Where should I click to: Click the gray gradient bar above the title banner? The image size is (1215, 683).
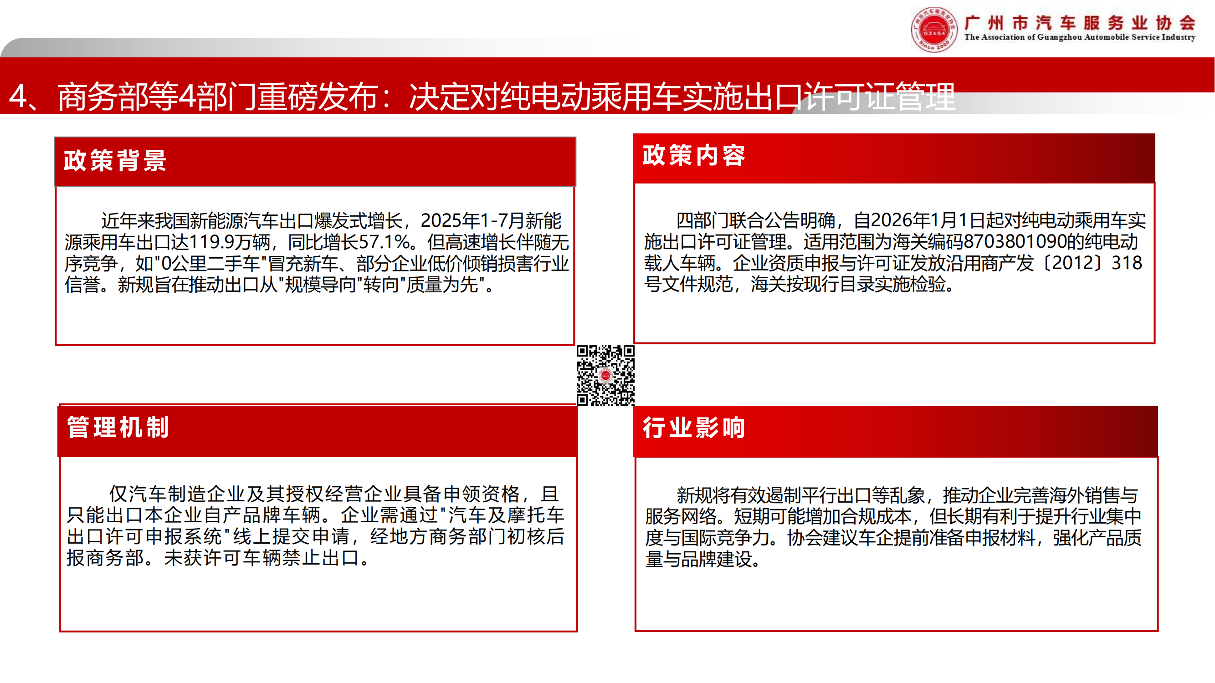coord(236,48)
